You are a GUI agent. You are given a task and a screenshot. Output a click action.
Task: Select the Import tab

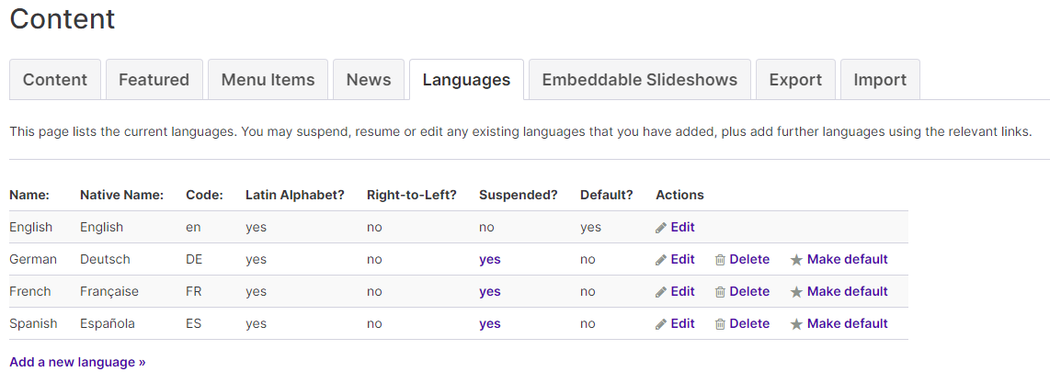[880, 80]
